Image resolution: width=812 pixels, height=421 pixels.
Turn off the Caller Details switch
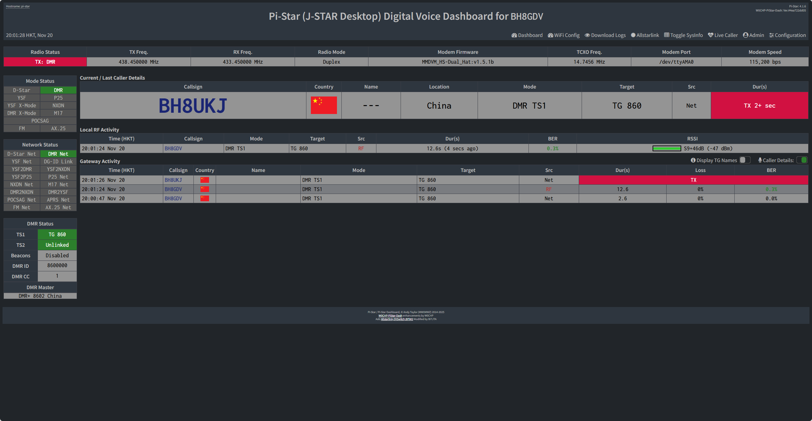tap(802, 160)
